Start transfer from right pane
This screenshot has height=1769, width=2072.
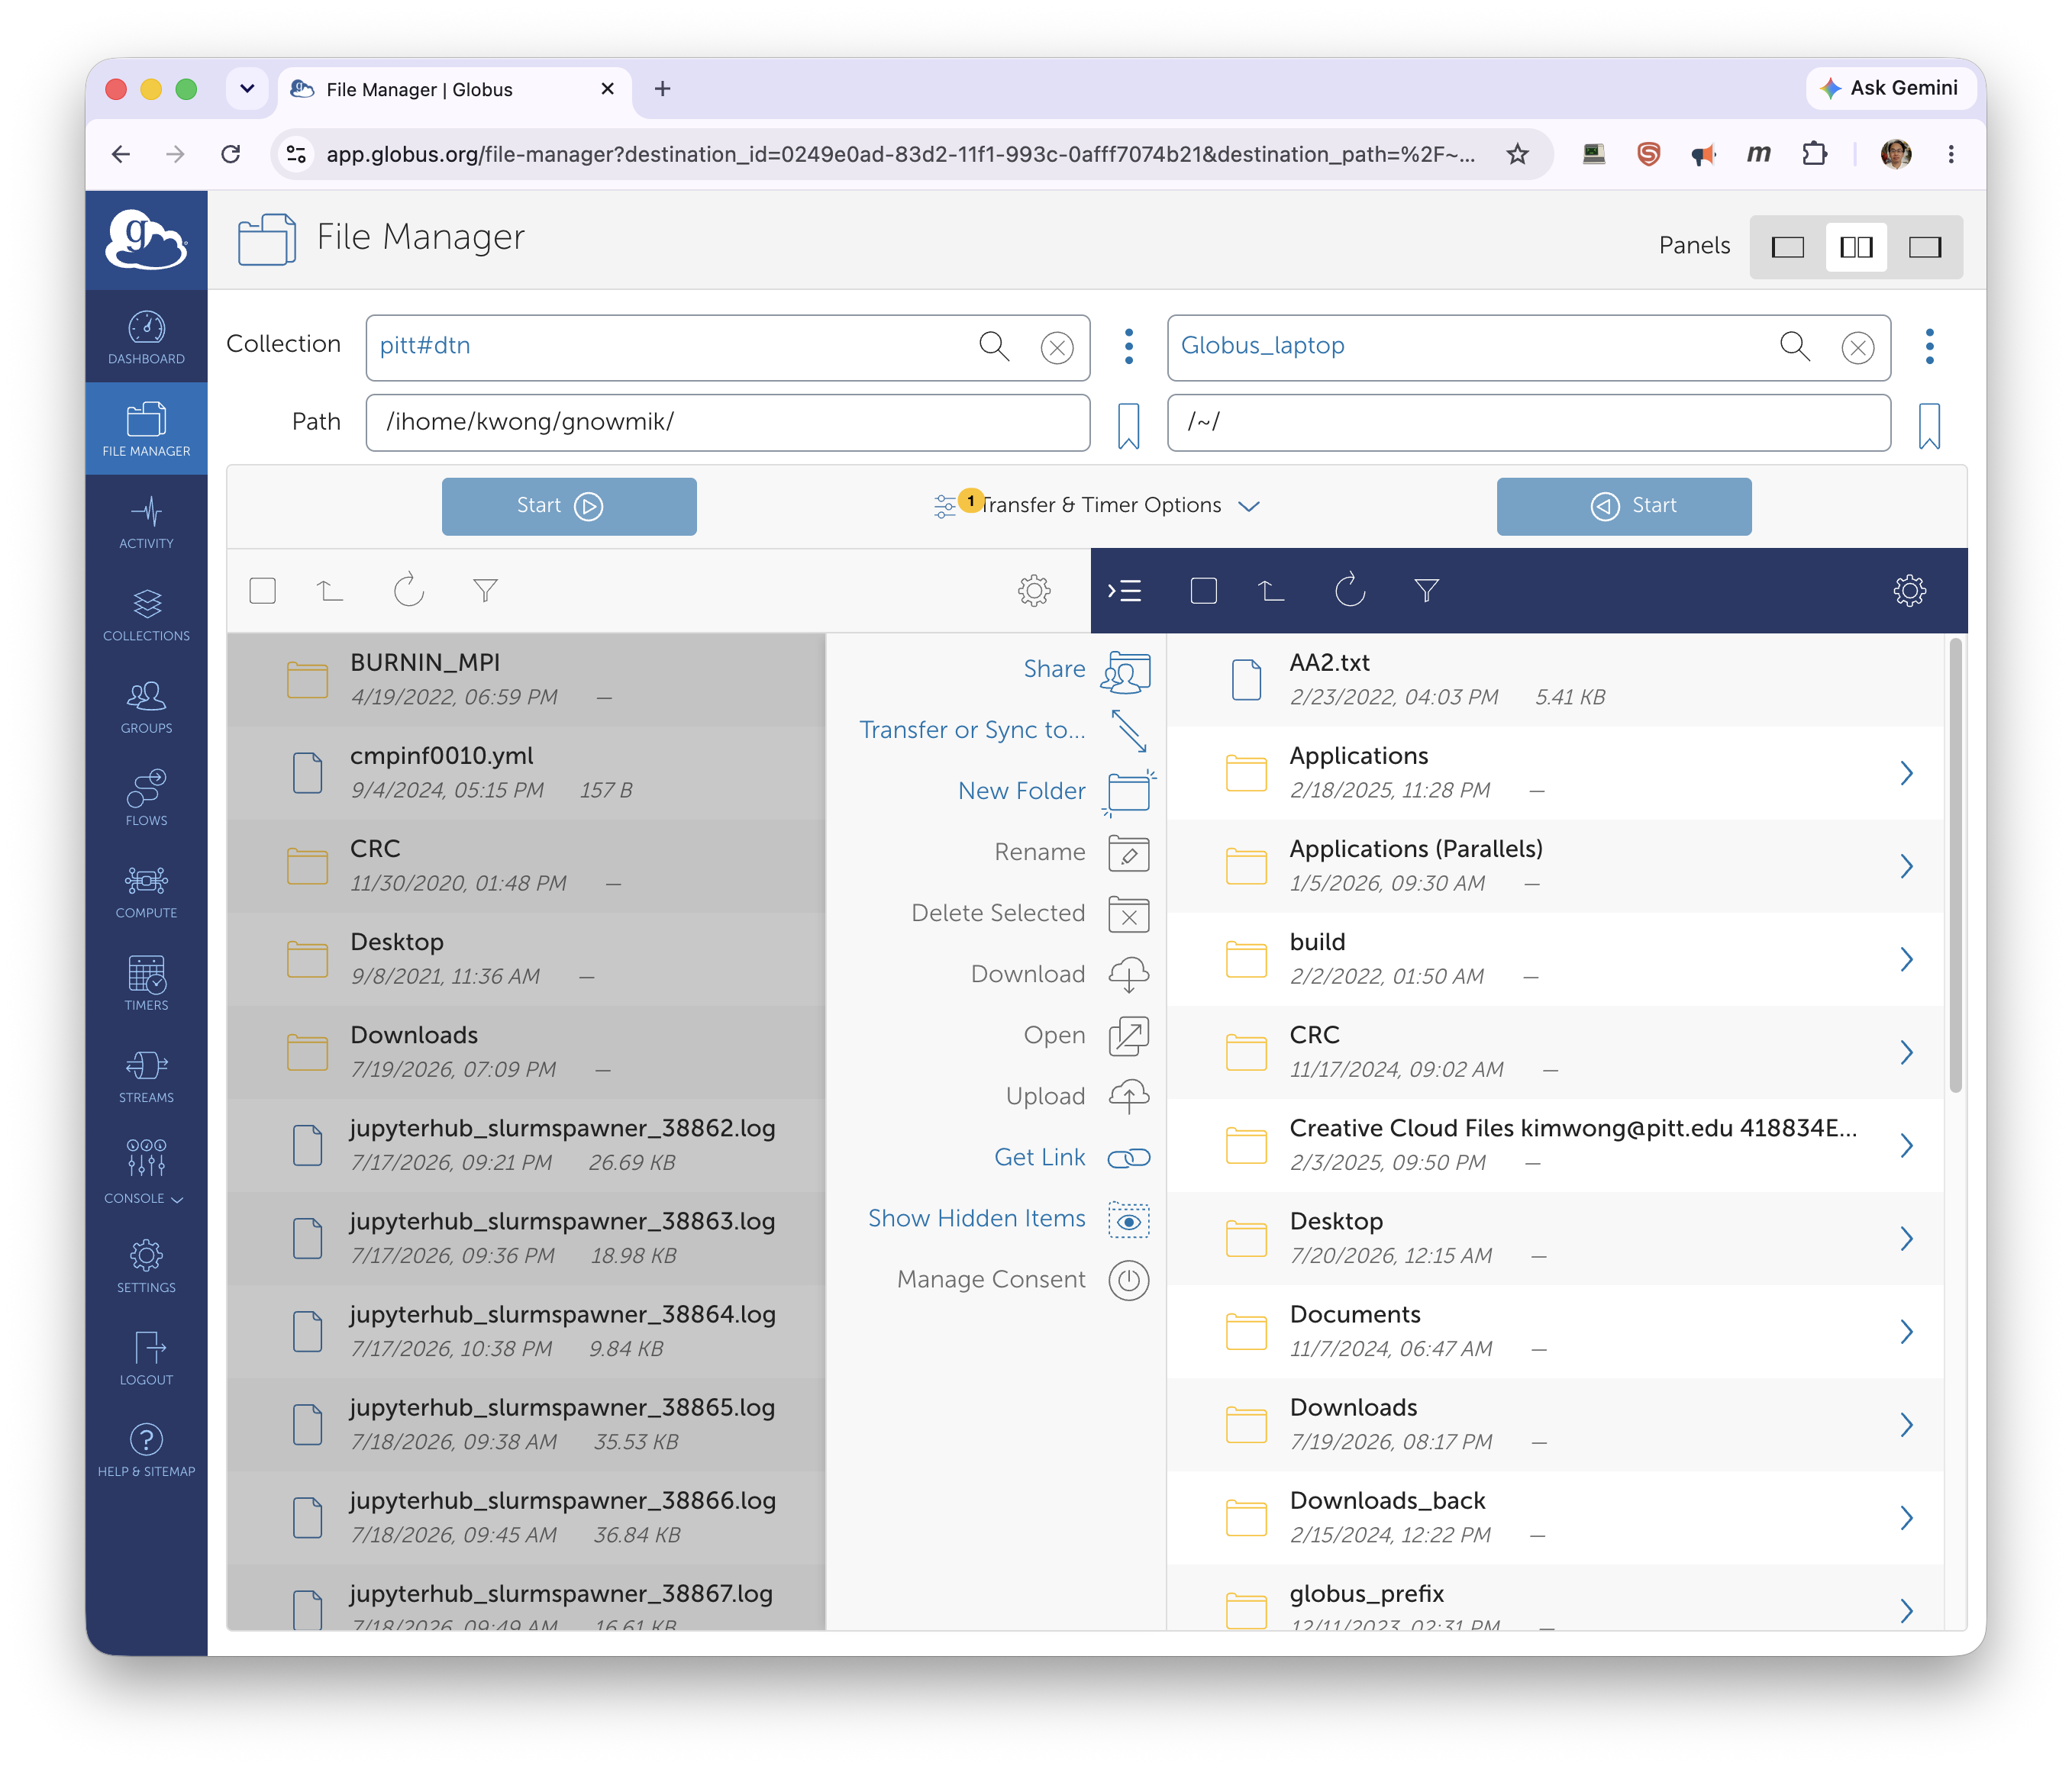(x=1623, y=507)
